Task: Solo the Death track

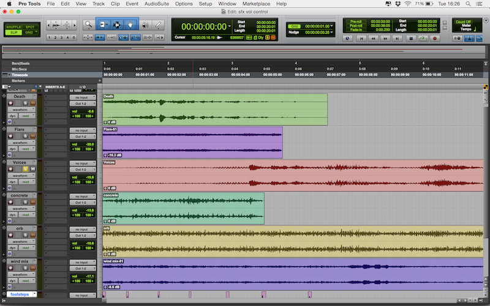Action: click(x=25, y=103)
